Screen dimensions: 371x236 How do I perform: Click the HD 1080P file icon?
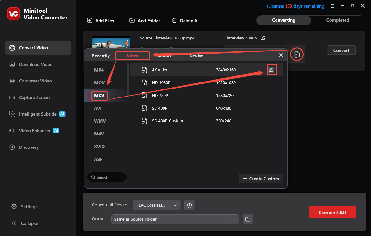pyautogui.click(x=144, y=83)
